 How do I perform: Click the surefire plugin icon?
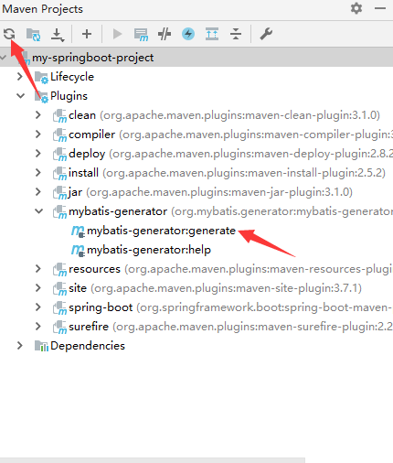pos(59,328)
